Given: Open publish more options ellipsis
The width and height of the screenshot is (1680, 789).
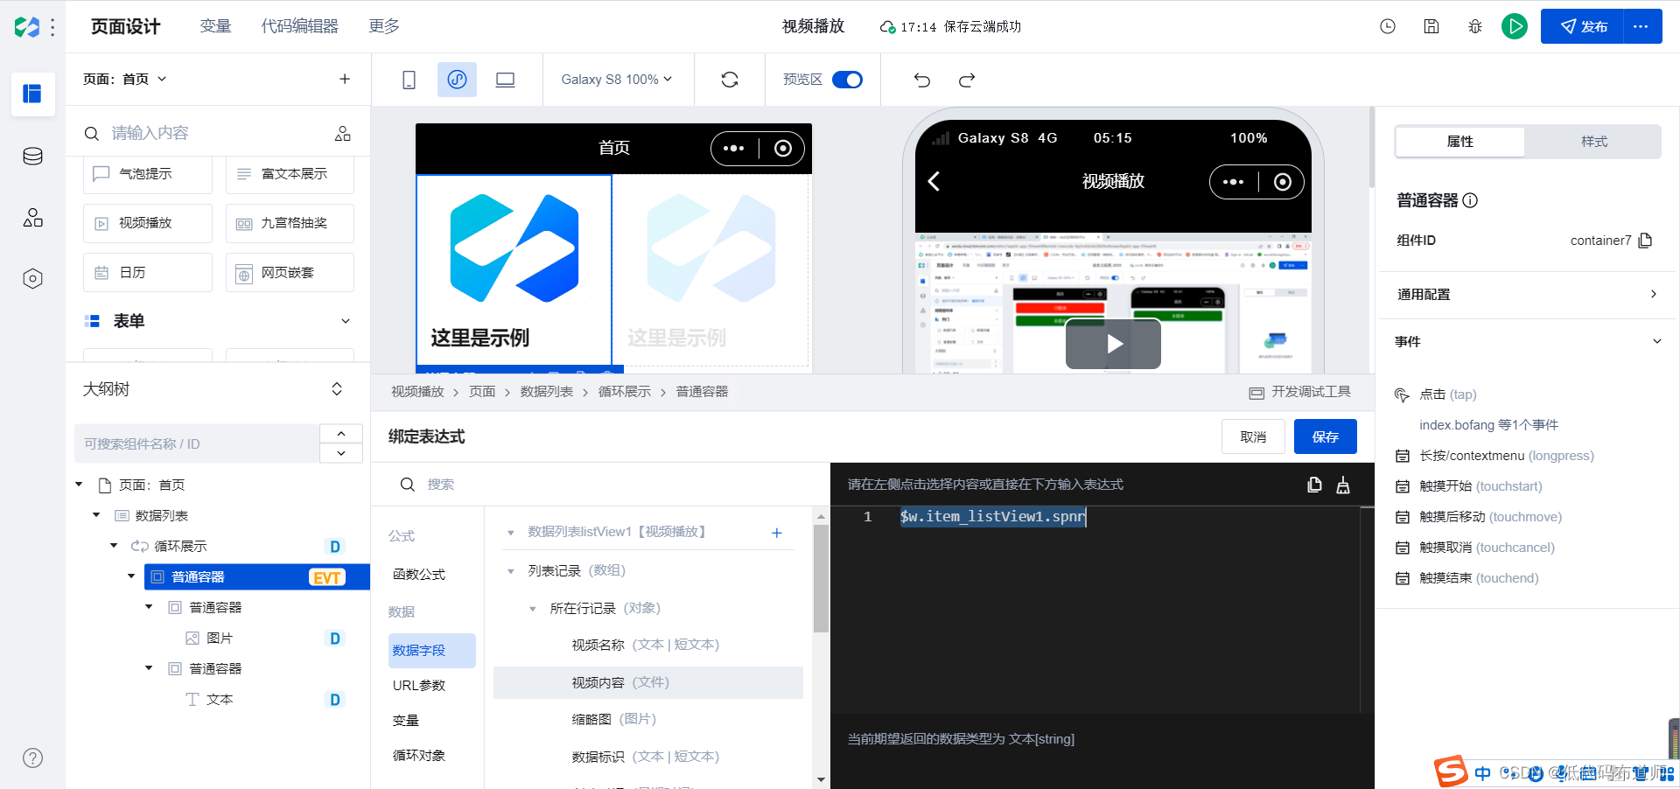Looking at the screenshot, I should click(x=1641, y=26).
